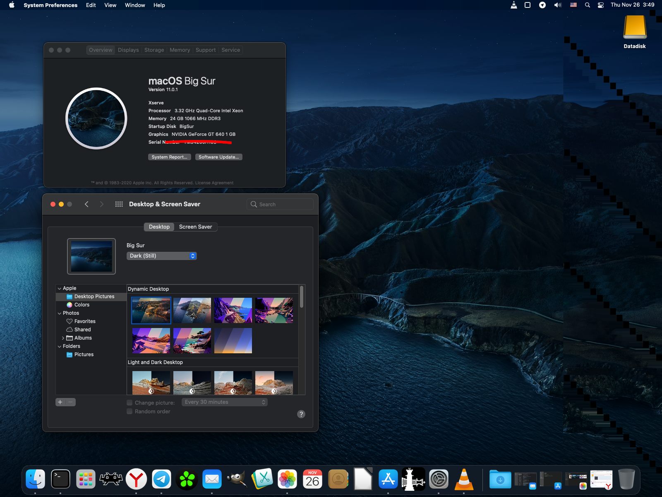Image resolution: width=662 pixels, height=497 pixels.
Task: Enable the Change picture checkbox
Action: tap(130, 403)
